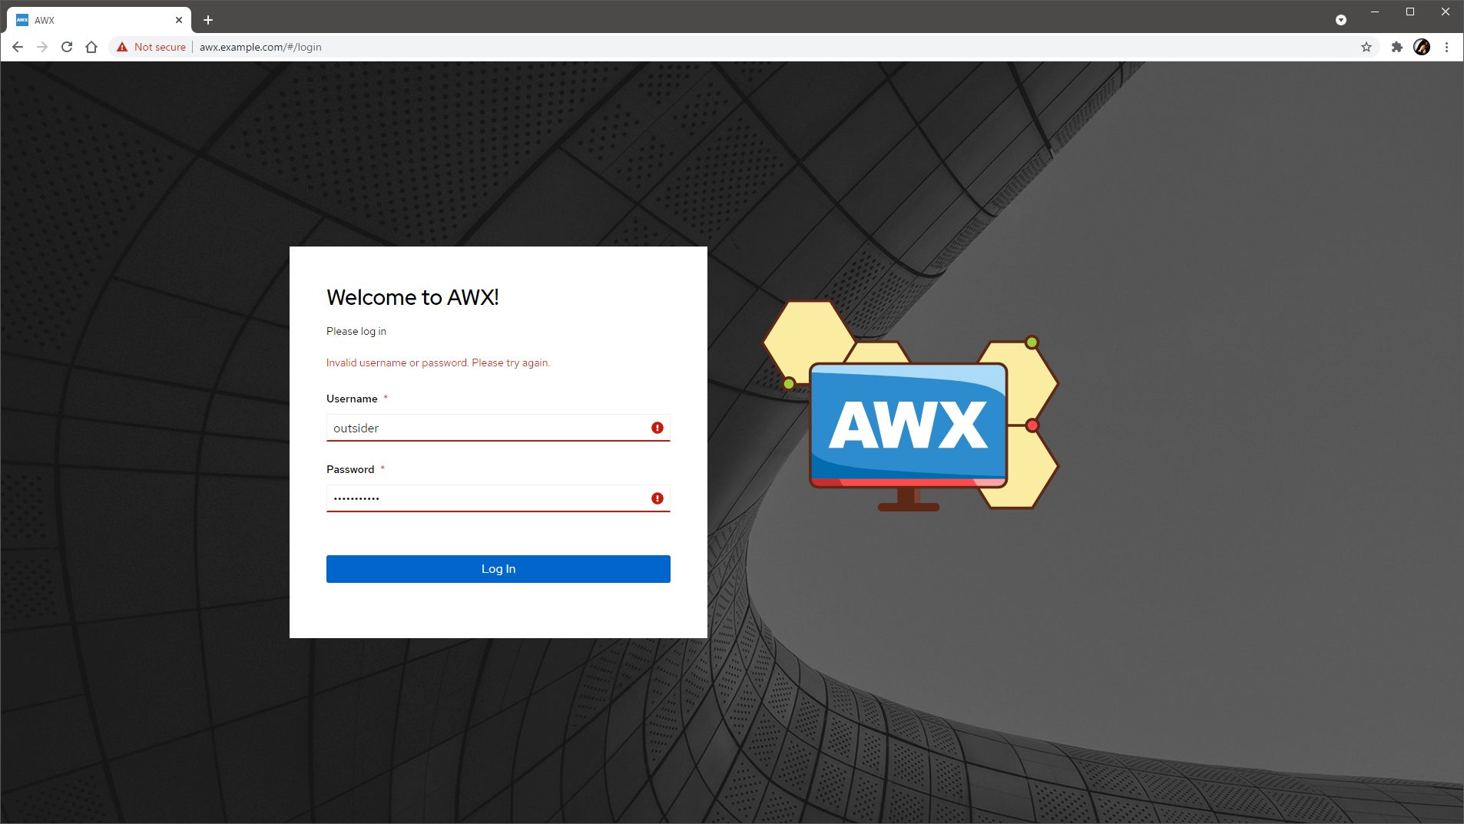This screenshot has height=824, width=1464.
Task: Bookmark this page with the star icon
Action: (1366, 47)
